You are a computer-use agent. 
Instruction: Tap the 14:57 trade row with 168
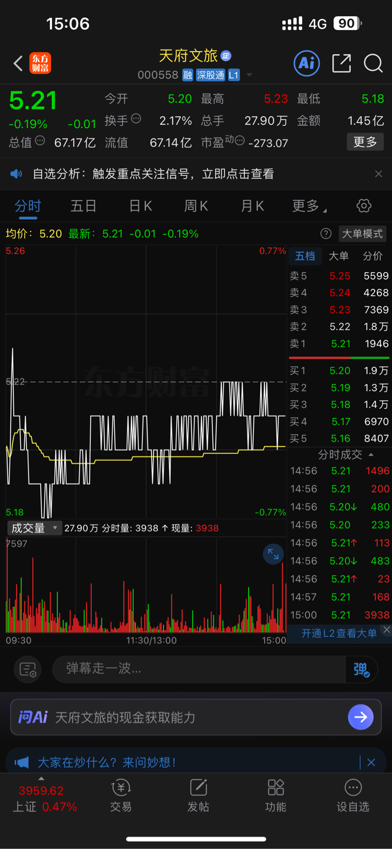339,597
